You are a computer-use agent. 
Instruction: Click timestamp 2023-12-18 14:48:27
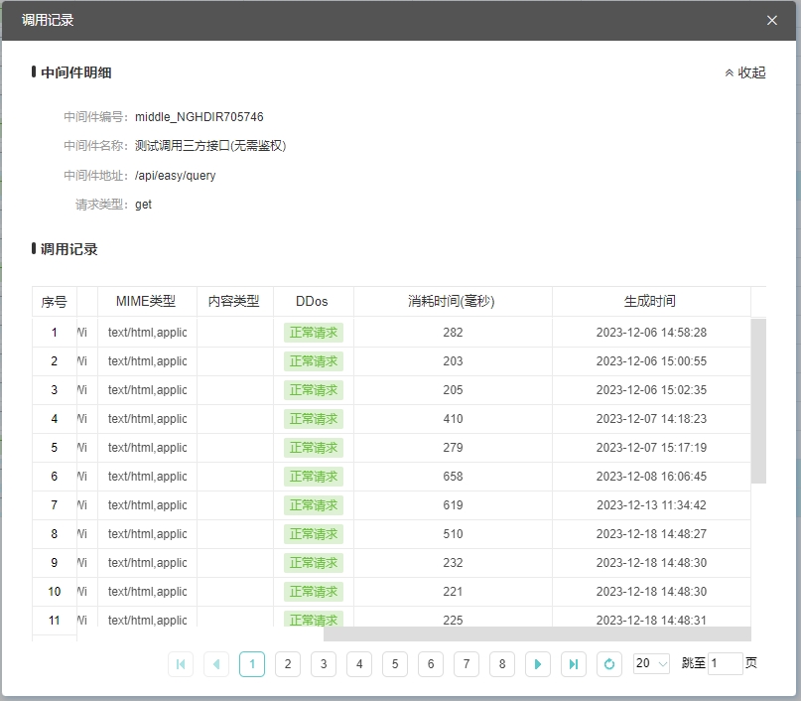click(x=651, y=534)
